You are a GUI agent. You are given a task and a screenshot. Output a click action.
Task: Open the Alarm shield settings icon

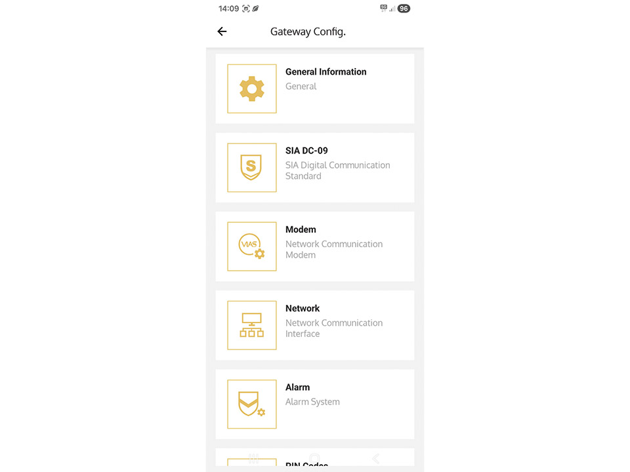pyautogui.click(x=252, y=404)
